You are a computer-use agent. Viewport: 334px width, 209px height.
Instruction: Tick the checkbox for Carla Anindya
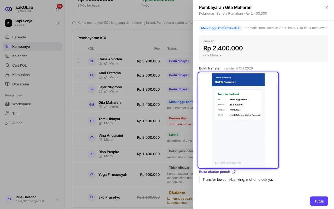pyautogui.click(x=78, y=61)
